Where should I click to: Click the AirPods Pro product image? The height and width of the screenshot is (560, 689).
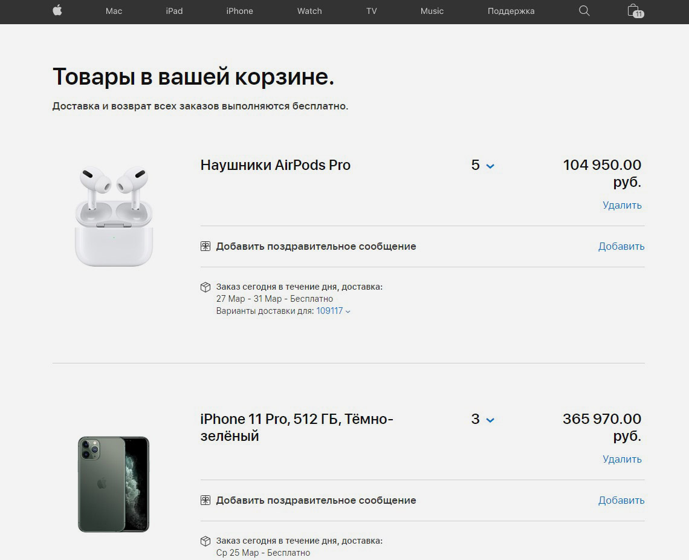tap(114, 216)
